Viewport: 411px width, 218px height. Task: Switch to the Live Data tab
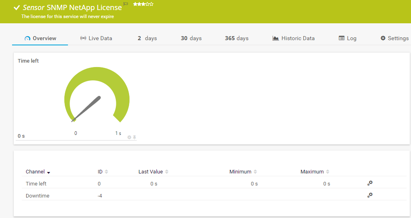(x=96, y=38)
